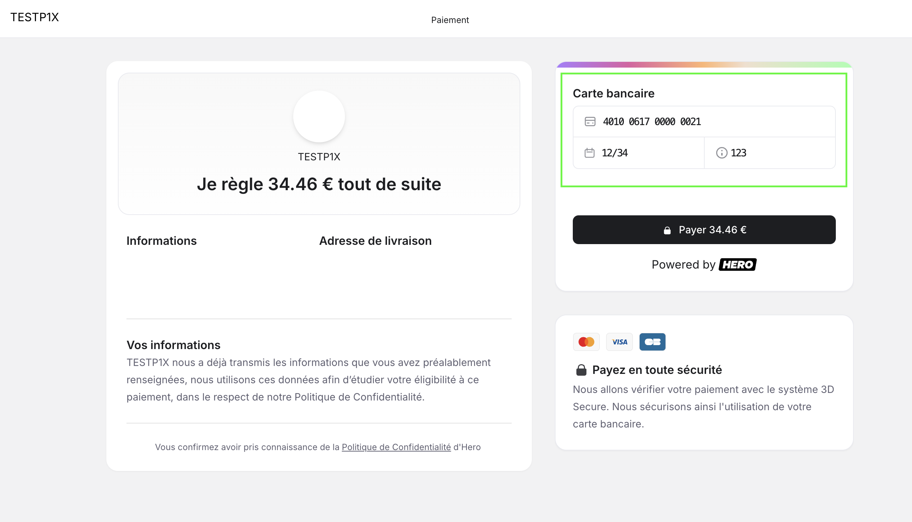
Task: Select the Visa payment icon
Action: tap(619, 342)
